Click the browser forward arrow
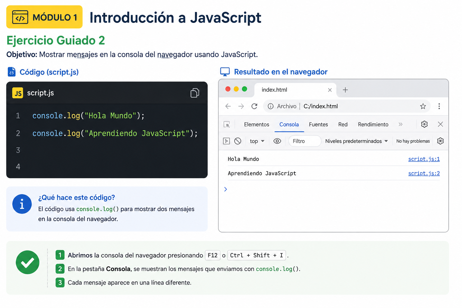This screenshot has height=308, width=462. click(241, 106)
